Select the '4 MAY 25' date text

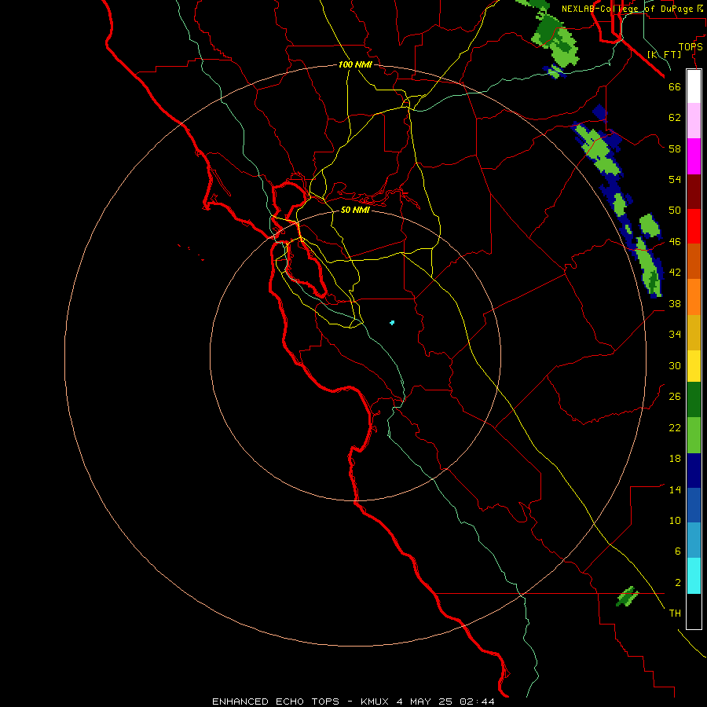(x=425, y=702)
